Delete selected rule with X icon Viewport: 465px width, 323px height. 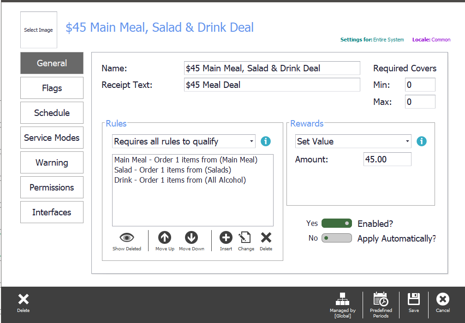(266, 237)
